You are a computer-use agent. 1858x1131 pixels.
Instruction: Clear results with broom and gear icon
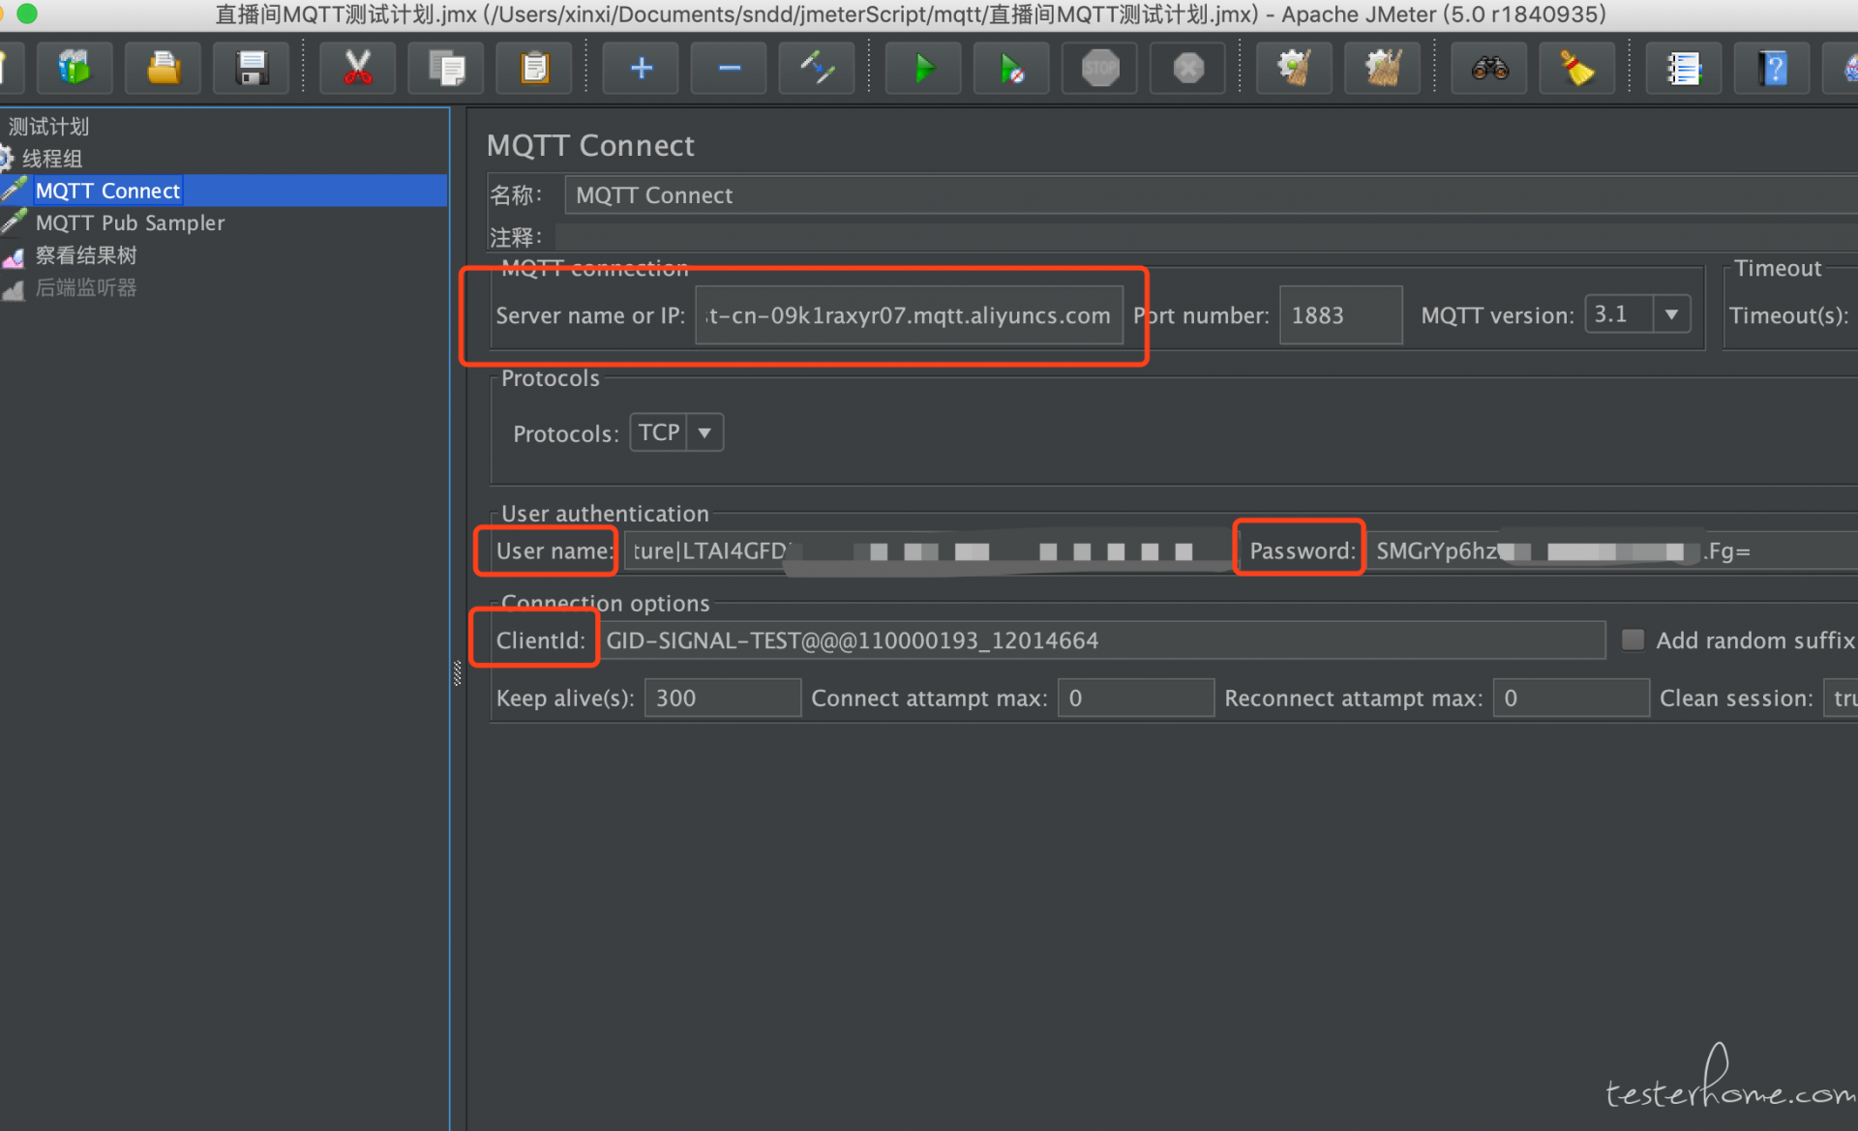pos(1294,68)
